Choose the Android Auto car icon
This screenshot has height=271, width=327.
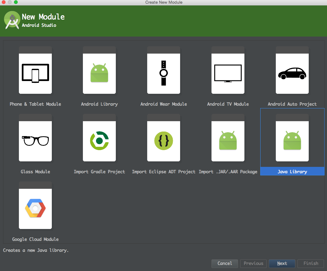click(292, 73)
